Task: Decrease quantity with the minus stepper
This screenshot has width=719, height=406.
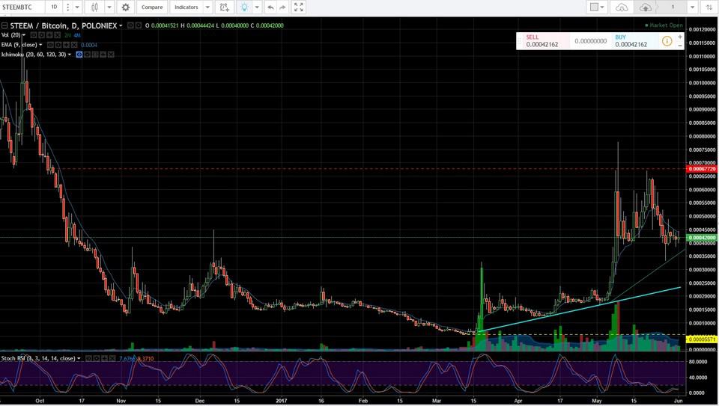Action: [x=680, y=46]
